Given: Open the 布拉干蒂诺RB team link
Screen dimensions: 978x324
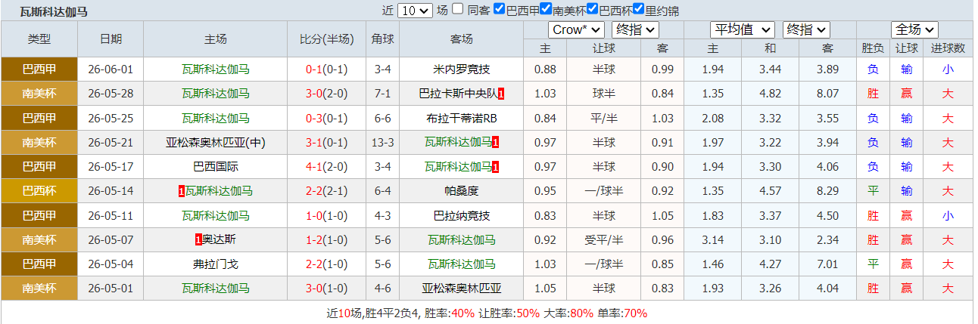Looking at the screenshot, I should pyautogui.click(x=462, y=118).
